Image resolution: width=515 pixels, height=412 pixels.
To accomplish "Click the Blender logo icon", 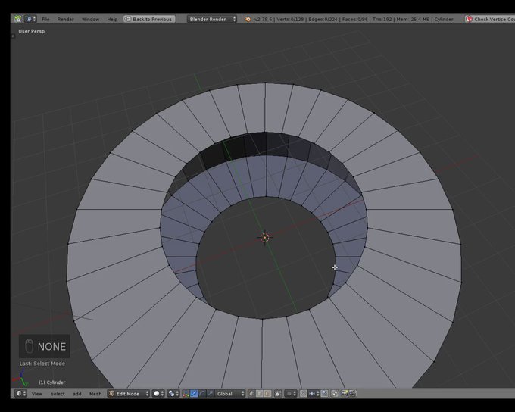I will (248, 20).
